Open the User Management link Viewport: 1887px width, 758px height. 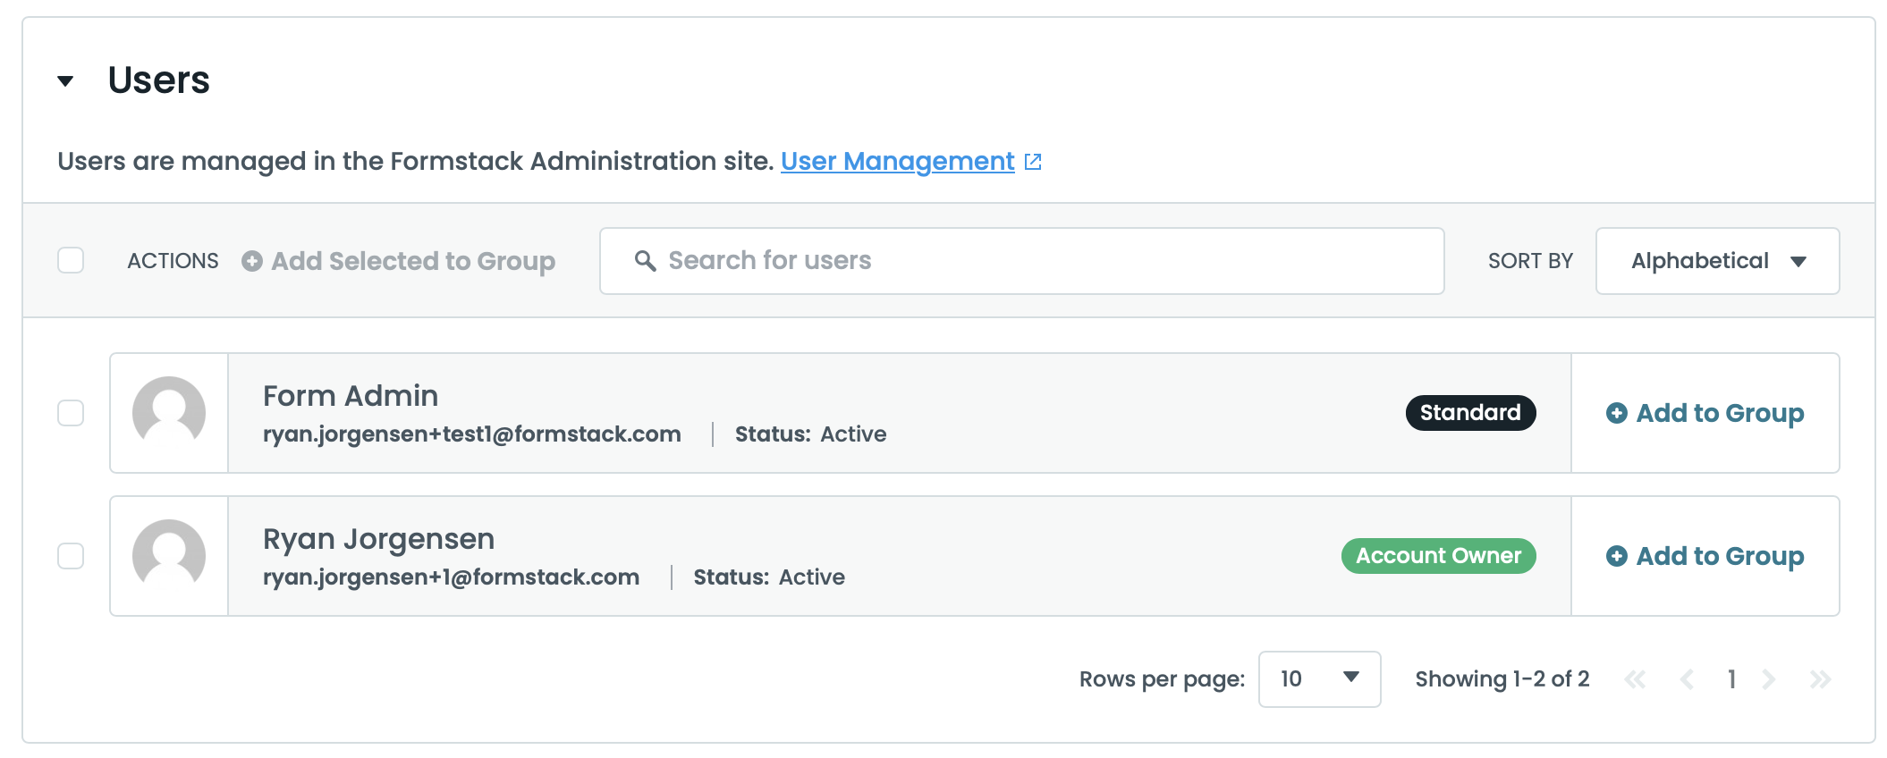tap(897, 161)
